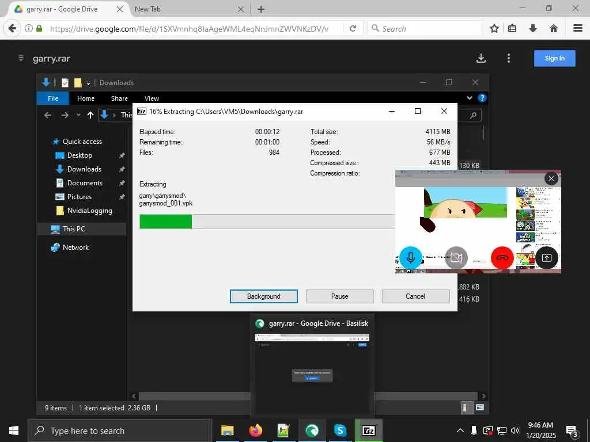Go up one folder in Explorer

pos(90,115)
